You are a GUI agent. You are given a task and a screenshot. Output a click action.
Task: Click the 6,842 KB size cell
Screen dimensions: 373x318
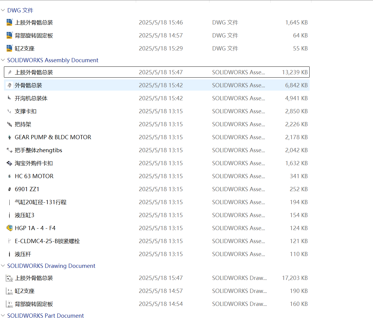(296, 85)
